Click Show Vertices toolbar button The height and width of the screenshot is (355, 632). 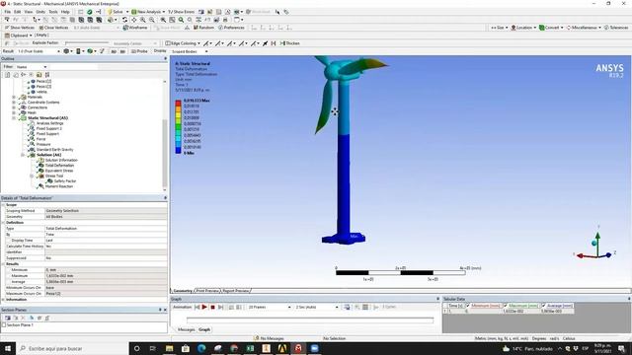point(20,28)
